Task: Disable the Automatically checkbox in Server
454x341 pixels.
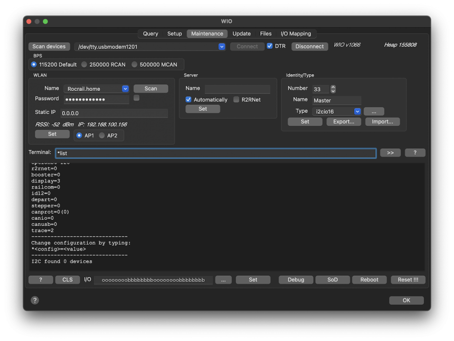Action: point(189,100)
